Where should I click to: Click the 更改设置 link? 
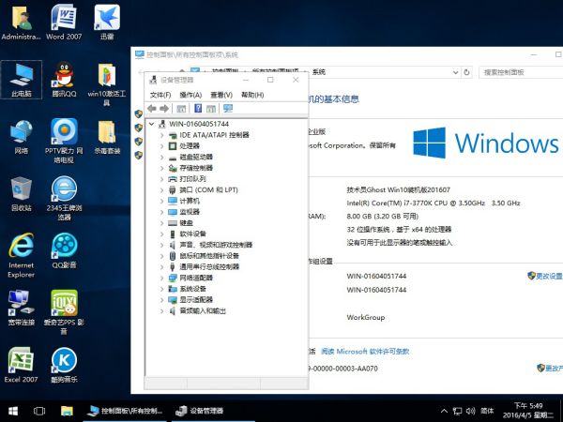tap(549, 276)
